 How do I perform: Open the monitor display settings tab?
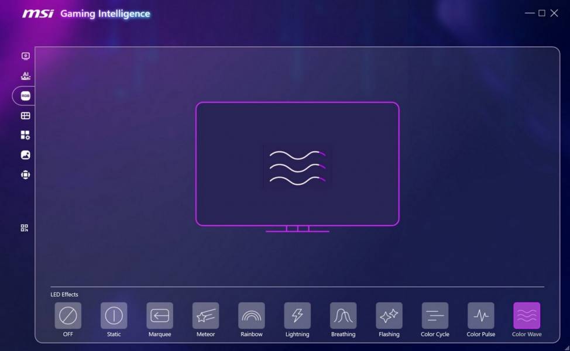point(25,56)
